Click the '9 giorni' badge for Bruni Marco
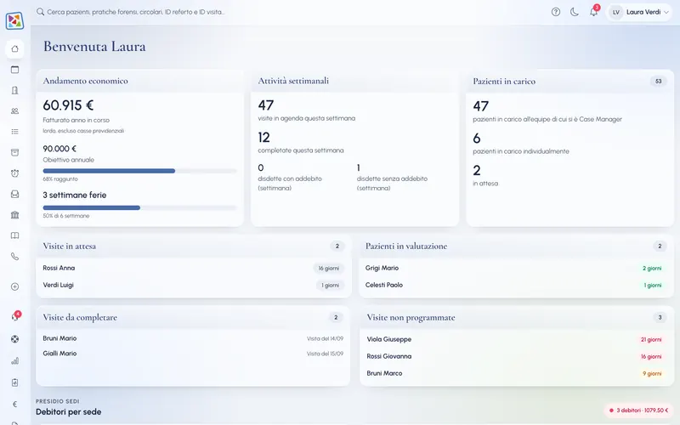This screenshot has height=425, width=680. (652, 373)
